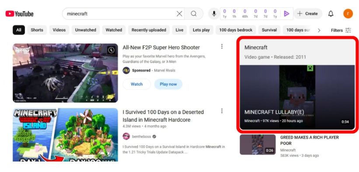Play the MINECRAFT LULLABY(E) video
359x172 pixels.
coord(297,97)
